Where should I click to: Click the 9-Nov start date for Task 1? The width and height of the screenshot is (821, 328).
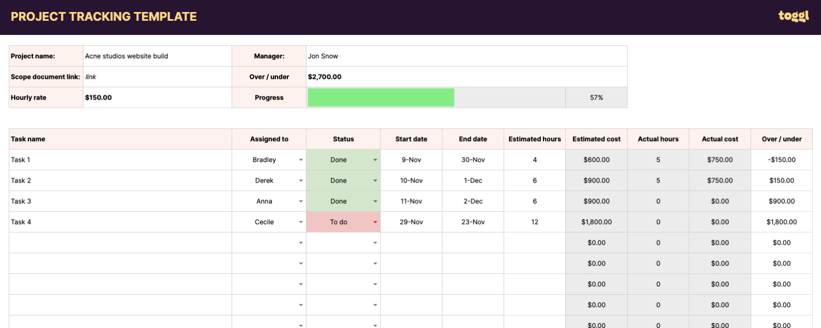tap(411, 160)
